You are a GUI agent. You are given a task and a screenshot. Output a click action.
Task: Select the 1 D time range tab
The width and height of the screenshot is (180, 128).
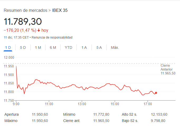[x=8, y=47]
